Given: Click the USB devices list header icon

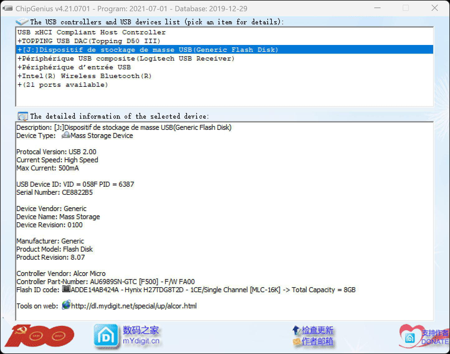Looking at the screenshot, I should (x=22, y=22).
